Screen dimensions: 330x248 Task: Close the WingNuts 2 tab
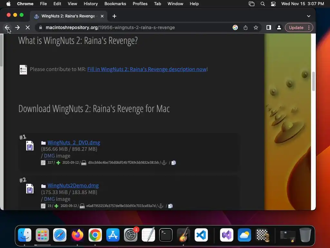[102, 16]
